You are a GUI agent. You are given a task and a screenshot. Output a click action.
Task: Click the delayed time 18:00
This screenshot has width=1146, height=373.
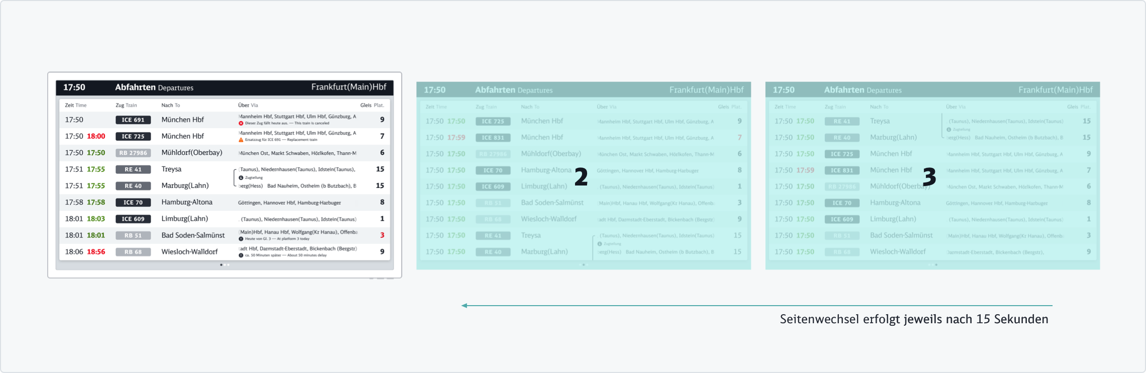[x=96, y=136]
